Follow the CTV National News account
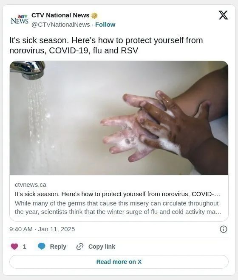238x280 pixels. pos(105,25)
